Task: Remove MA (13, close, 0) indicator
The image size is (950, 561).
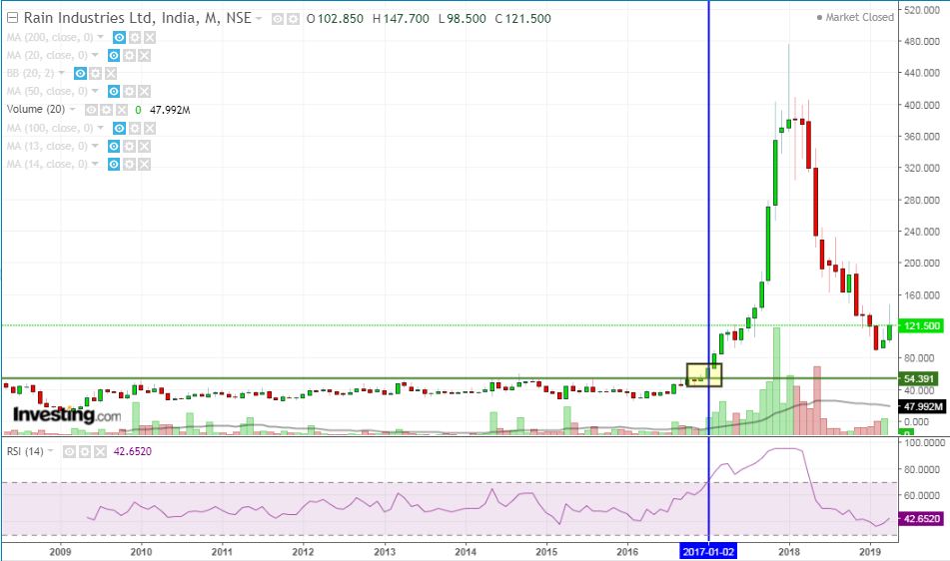Action: coord(144,147)
